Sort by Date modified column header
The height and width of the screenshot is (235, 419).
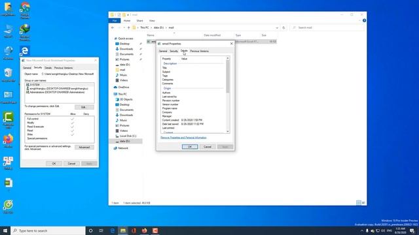point(212,35)
